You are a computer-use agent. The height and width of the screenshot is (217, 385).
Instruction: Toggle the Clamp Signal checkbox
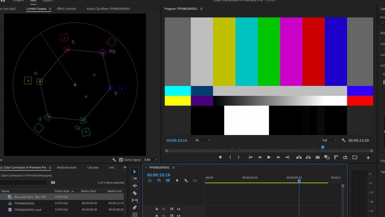coord(121,160)
